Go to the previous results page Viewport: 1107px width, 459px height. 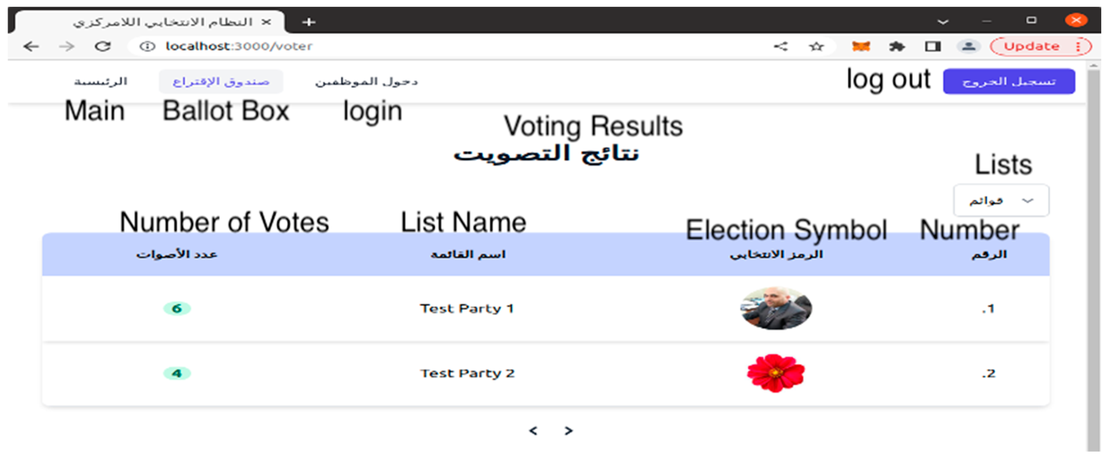(x=533, y=431)
